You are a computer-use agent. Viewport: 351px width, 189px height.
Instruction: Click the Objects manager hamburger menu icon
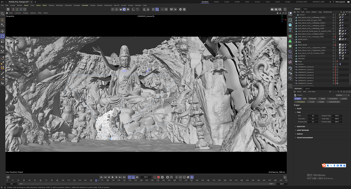pos(295,12)
